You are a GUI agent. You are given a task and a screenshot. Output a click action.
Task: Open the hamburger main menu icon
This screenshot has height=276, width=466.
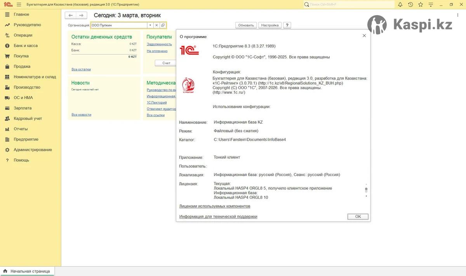19,4
